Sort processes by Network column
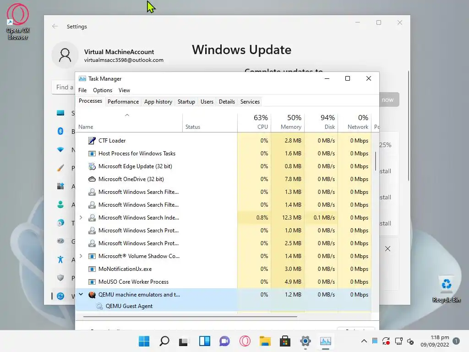Image resolution: width=469 pixels, height=352 pixels. click(x=355, y=122)
